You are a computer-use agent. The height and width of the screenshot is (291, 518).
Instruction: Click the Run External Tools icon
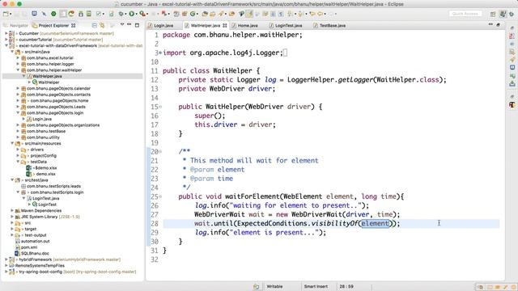tap(142, 14)
